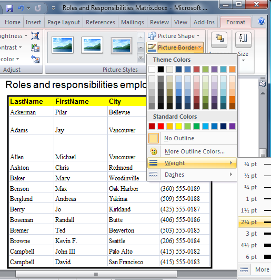Open the Review tab

click(x=159, y=22)
